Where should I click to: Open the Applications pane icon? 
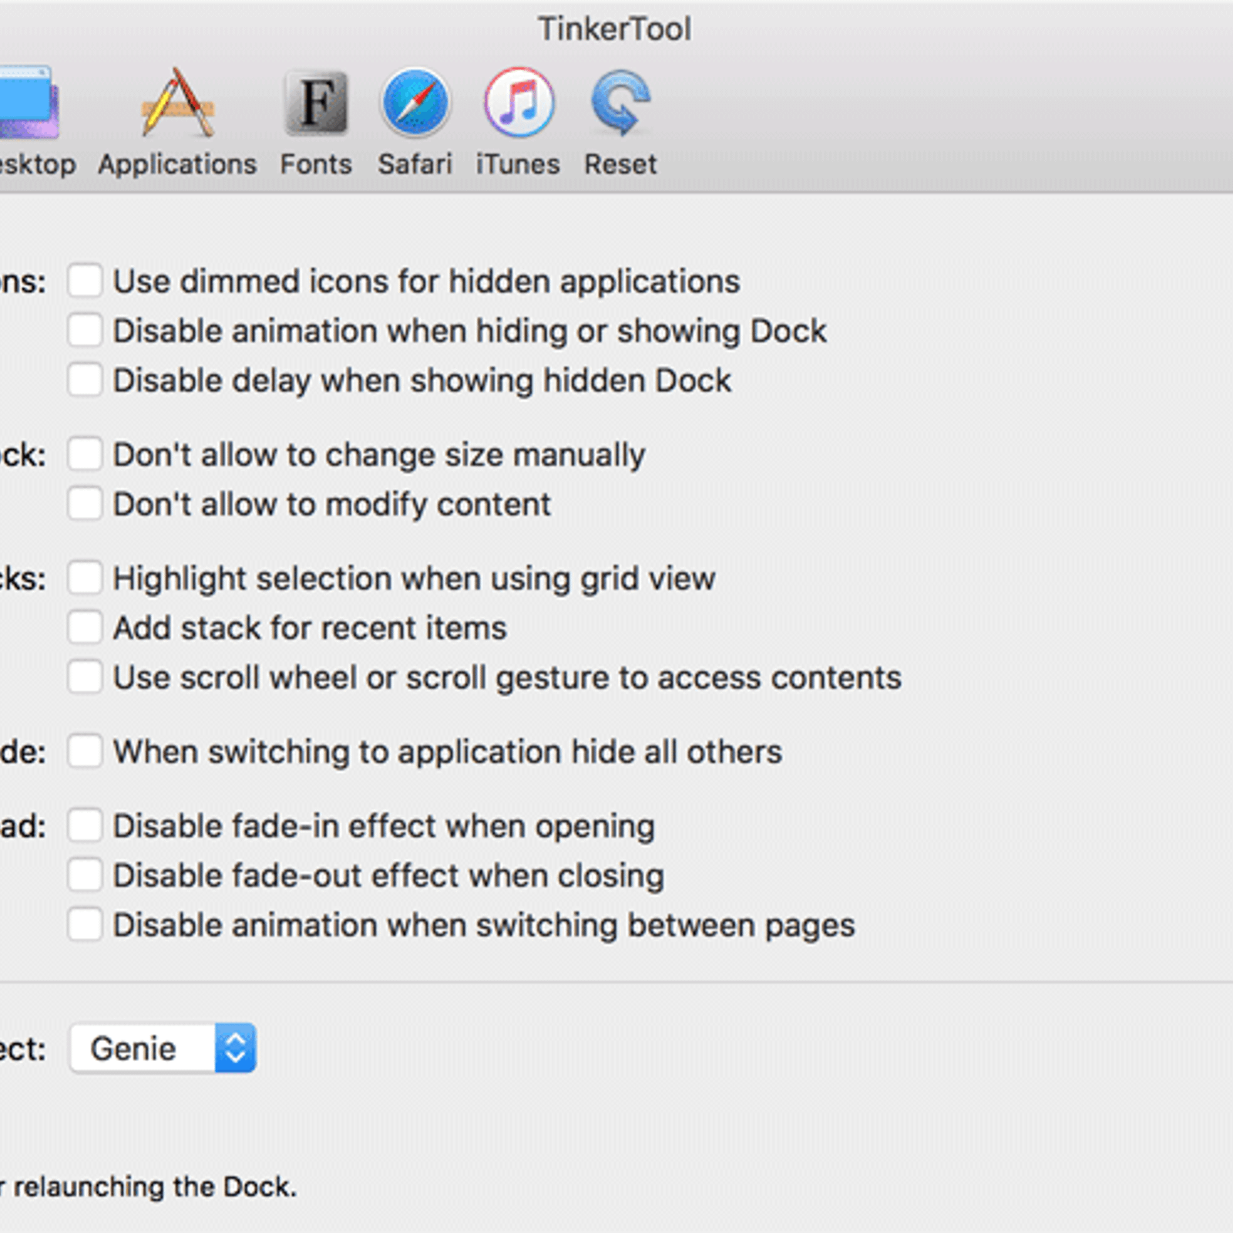[177, 103]
